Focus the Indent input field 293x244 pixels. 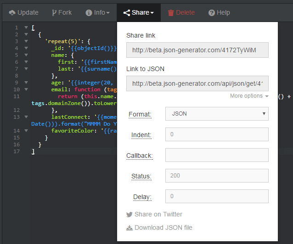tap(217, 135)
